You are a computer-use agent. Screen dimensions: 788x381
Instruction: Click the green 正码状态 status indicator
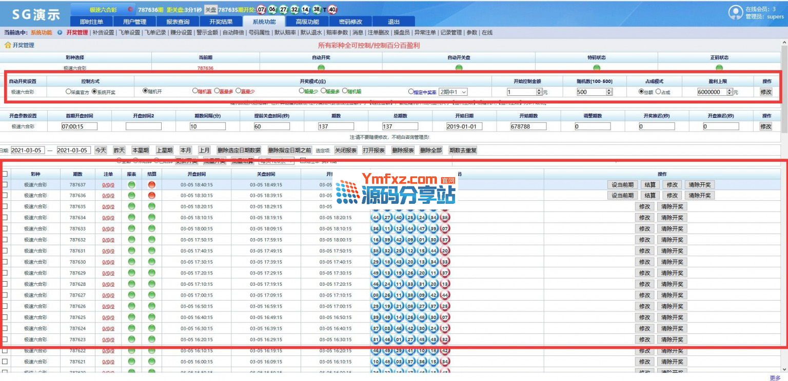pyautogui.click(x=719, y=68)
